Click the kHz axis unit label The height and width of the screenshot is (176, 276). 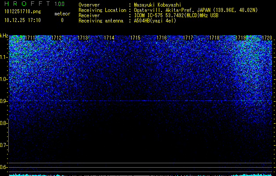[4, 36]
